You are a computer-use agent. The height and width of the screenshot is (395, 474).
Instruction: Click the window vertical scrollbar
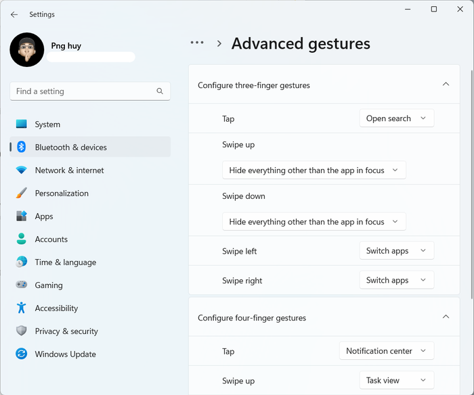[x=472, y=184]
